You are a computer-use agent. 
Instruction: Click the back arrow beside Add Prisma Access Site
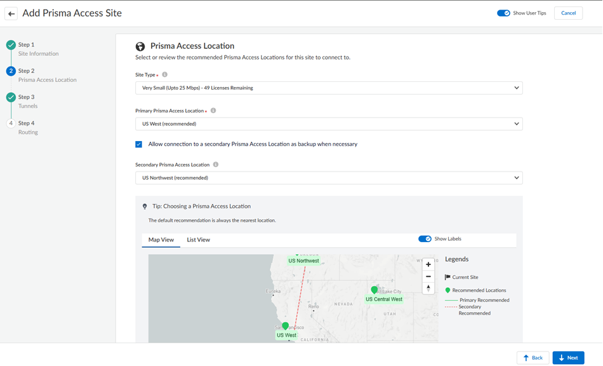[11, 13]
